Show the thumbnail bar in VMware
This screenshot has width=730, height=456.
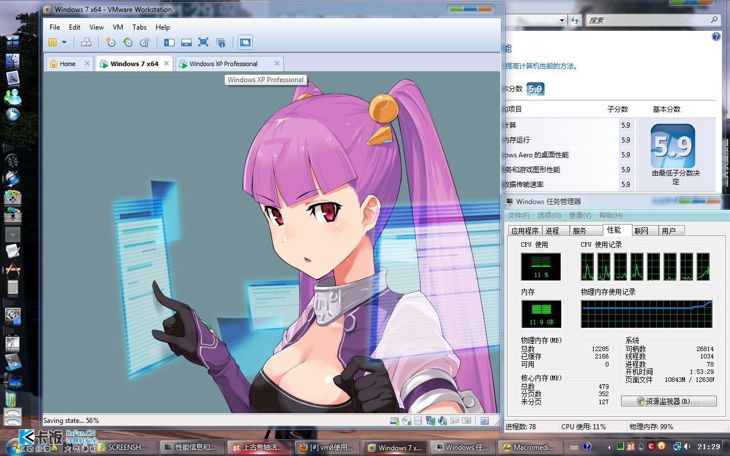[186, 42]
